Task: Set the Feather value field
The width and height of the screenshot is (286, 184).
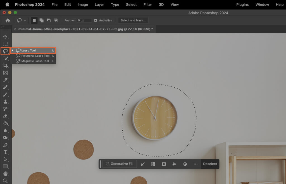Action: 84,20
